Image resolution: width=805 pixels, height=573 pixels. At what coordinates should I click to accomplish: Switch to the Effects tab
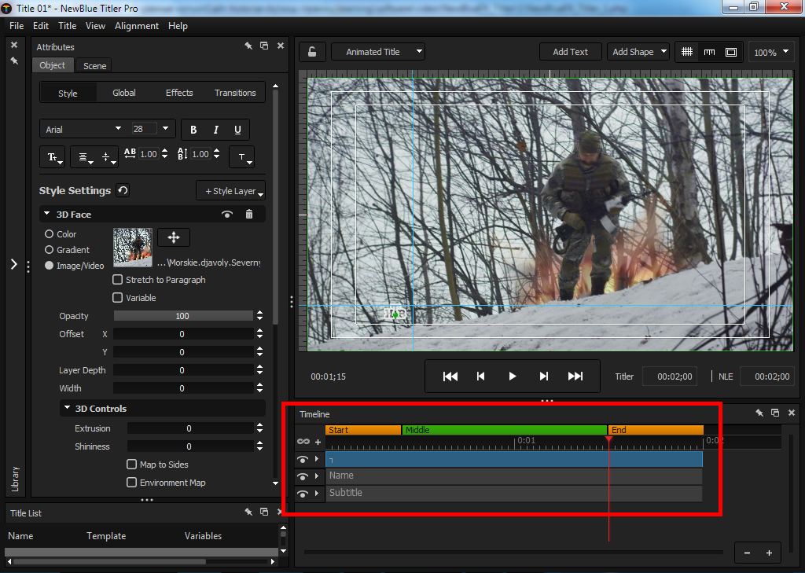[x=179, y=93]
